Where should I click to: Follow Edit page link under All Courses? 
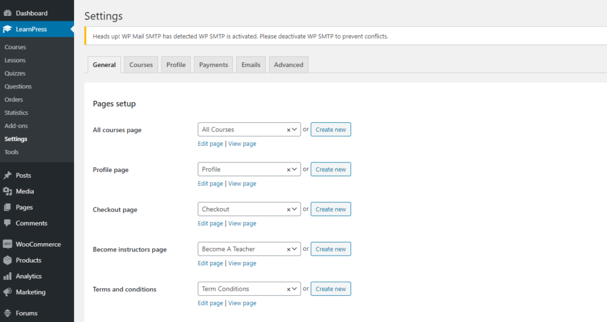(x=210, y=144)
